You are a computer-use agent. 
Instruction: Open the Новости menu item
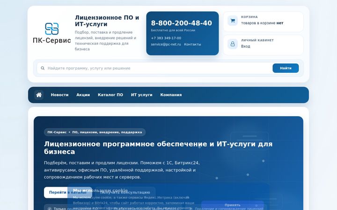[59, 95]
